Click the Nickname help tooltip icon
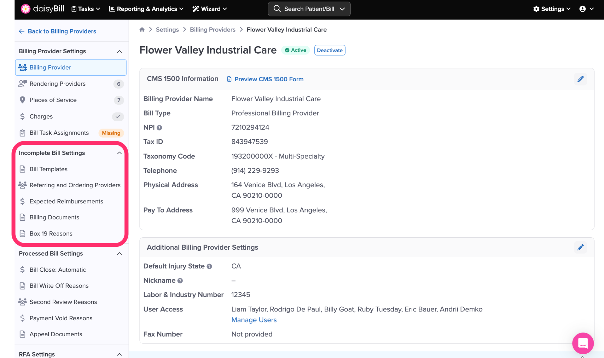Viewport: 604px width, 358px height. tap(180, 281)
